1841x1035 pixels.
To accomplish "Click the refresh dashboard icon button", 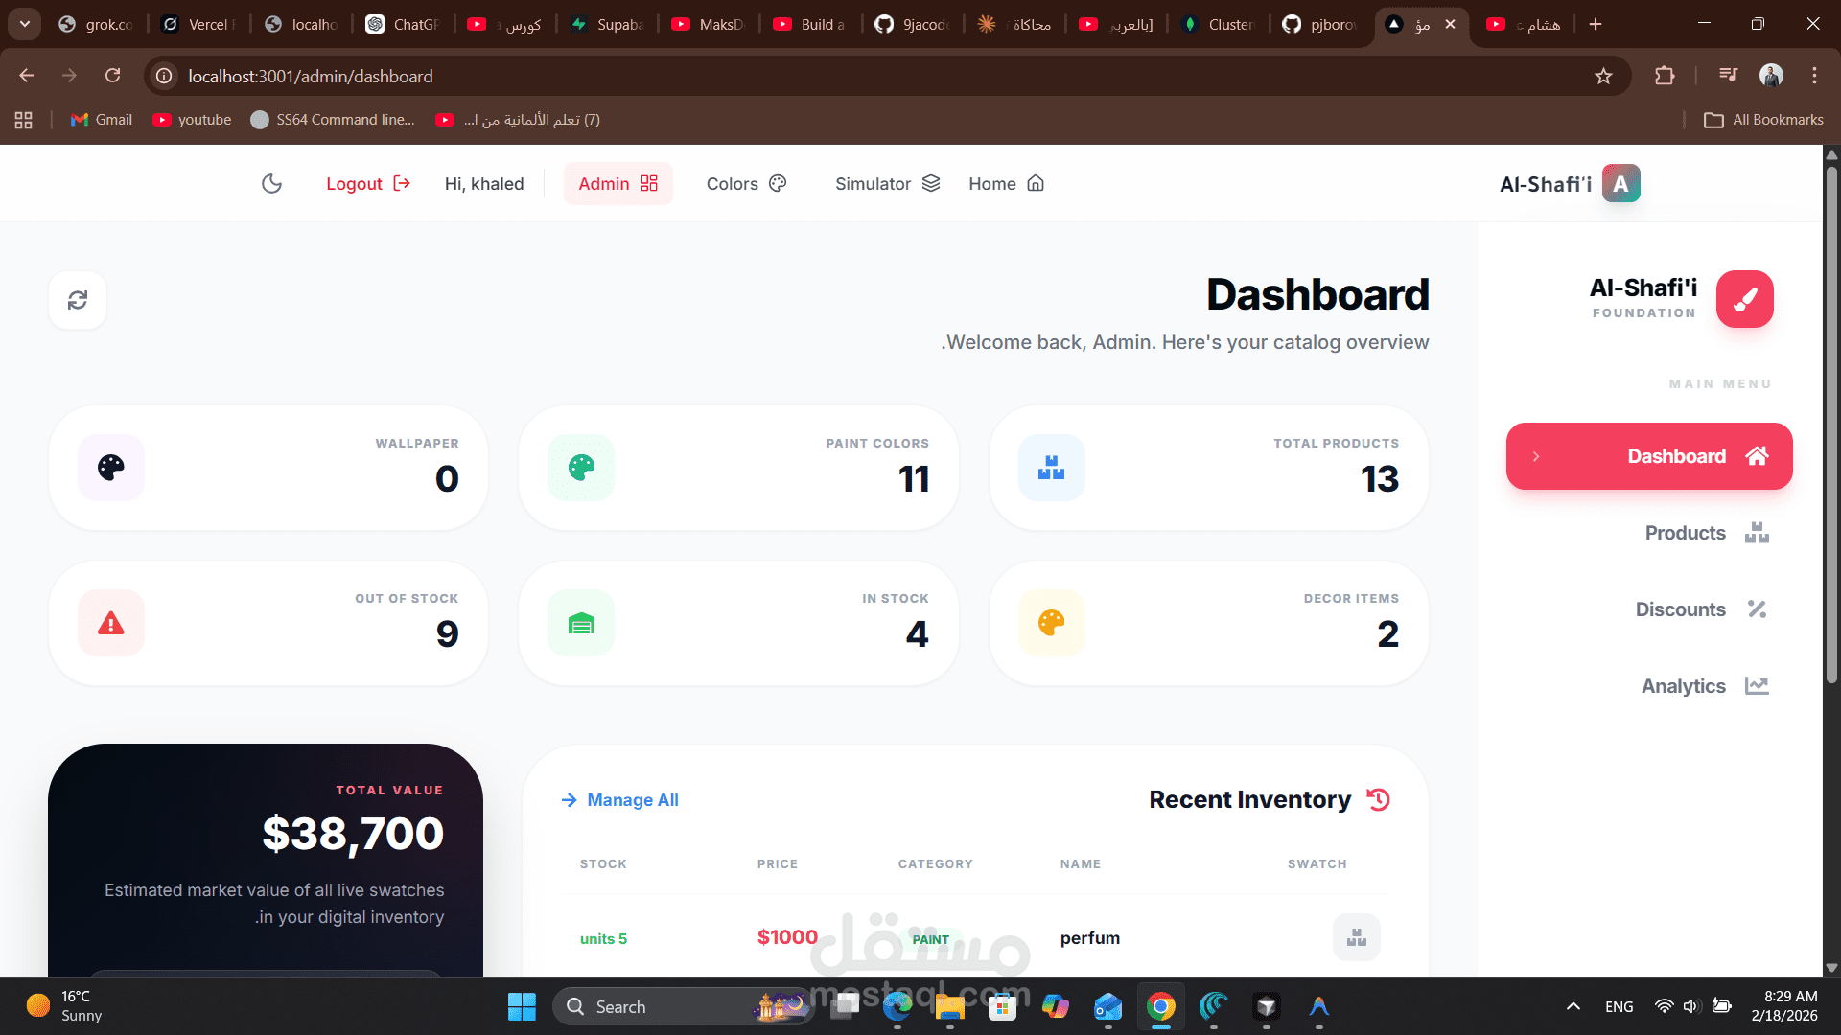I will 78,301.
